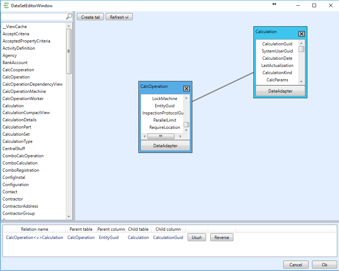Viewport: 339px width, 271px height.
Task: Close the Calculation table box
Action: [x=301, y=34]
